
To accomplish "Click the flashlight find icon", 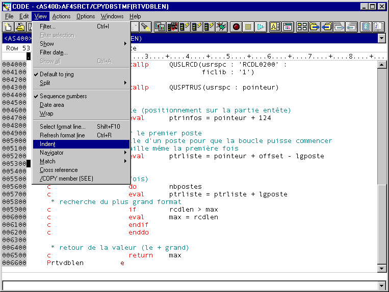I will coord(145,27).
